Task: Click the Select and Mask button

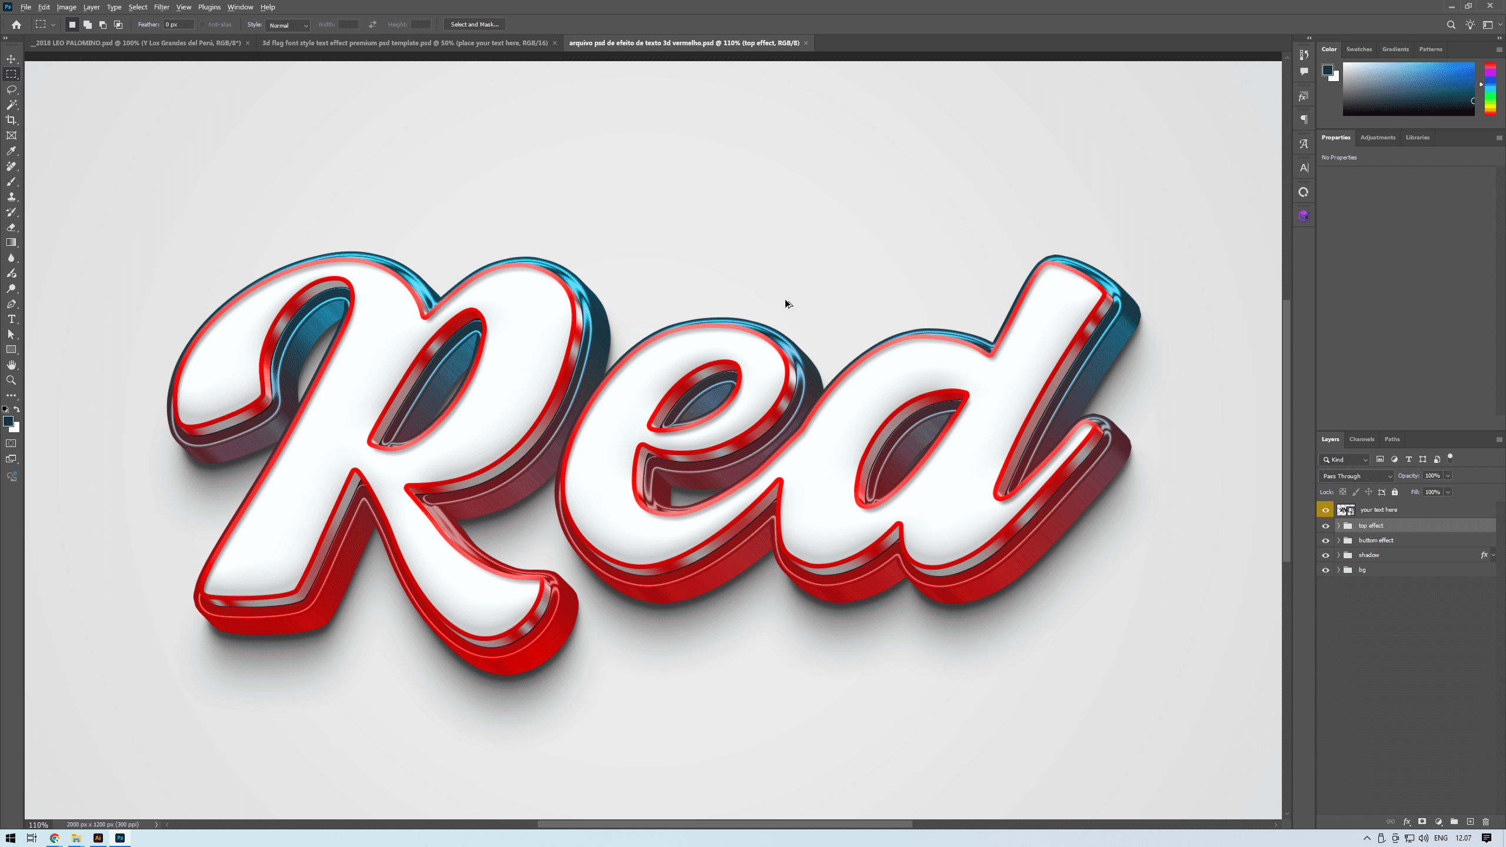Action: click(474, 24)
